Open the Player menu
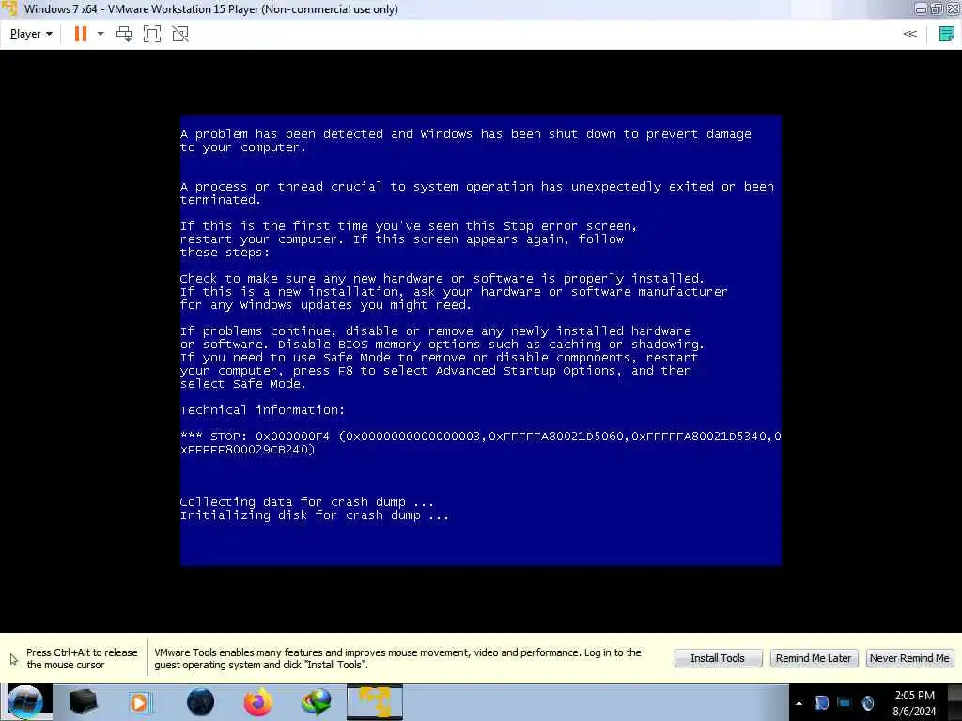 click(x=31, y=34)
